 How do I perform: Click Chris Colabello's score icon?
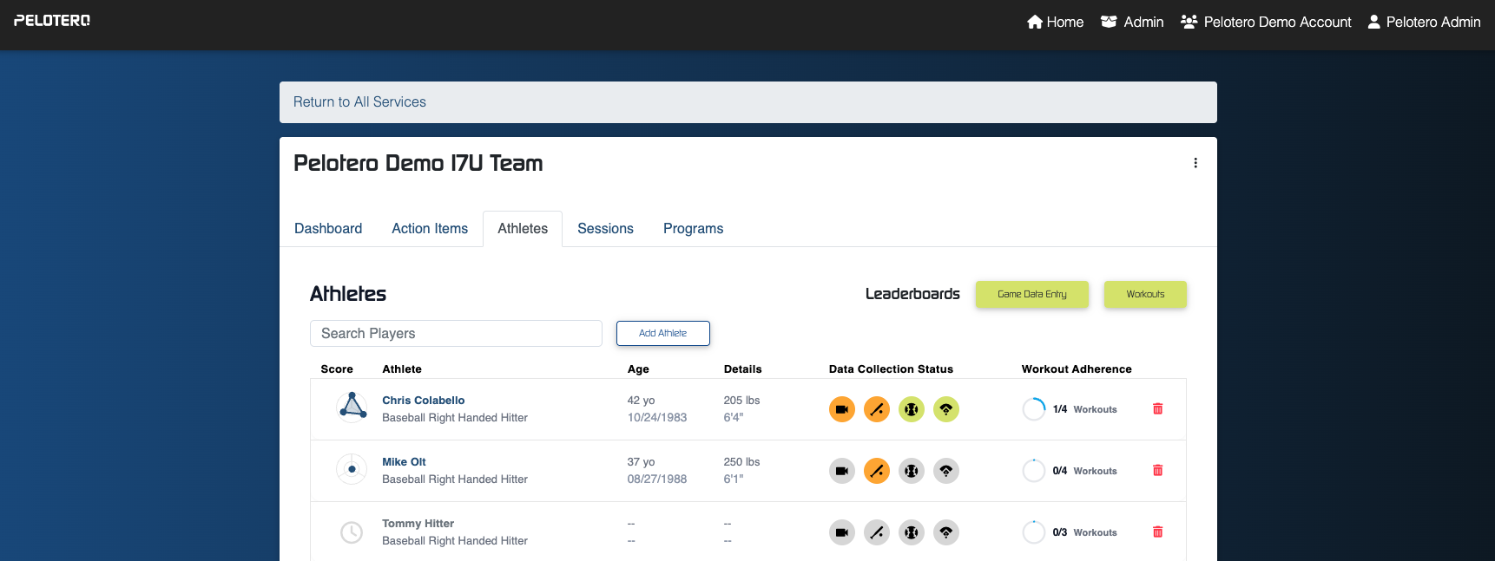[x=352, y=406]
